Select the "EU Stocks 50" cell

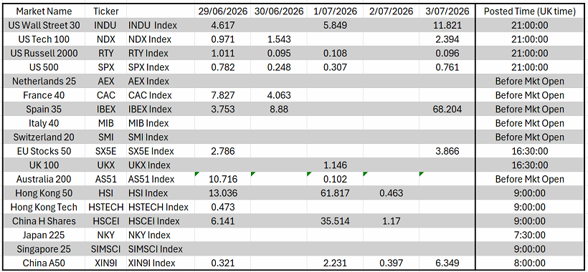[x=44, y=151]
